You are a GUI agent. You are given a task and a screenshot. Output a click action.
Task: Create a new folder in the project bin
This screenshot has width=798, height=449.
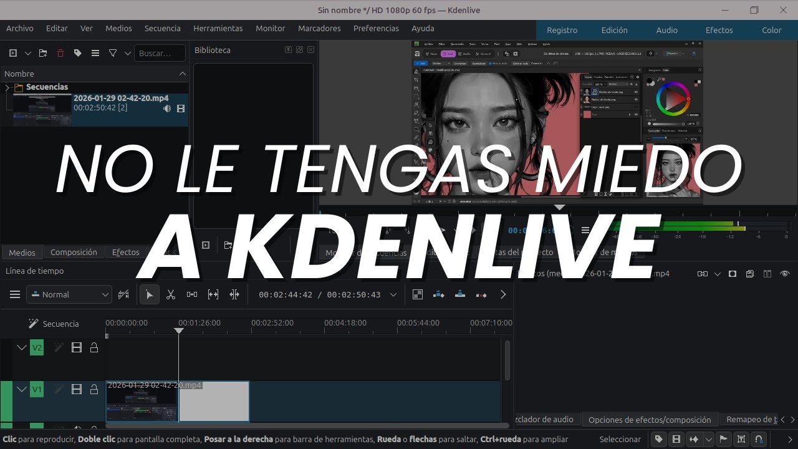(x=43, y=54)
